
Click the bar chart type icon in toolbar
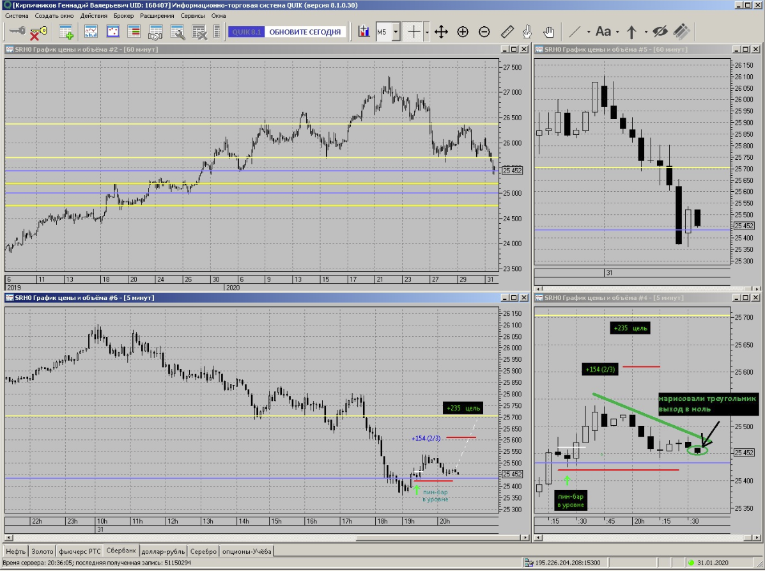point(364,32)
